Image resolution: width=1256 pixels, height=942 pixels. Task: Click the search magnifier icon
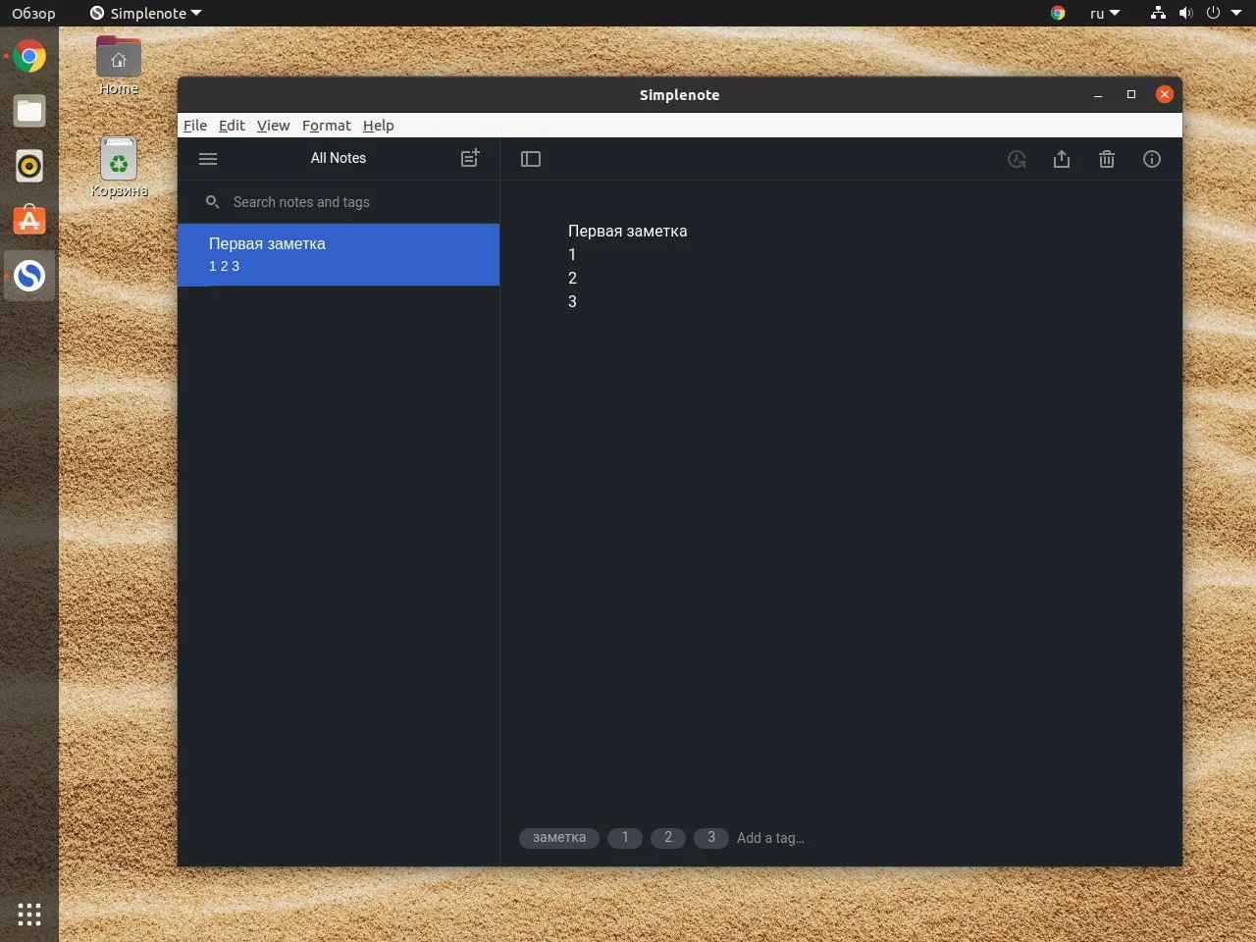click(212, 202)
